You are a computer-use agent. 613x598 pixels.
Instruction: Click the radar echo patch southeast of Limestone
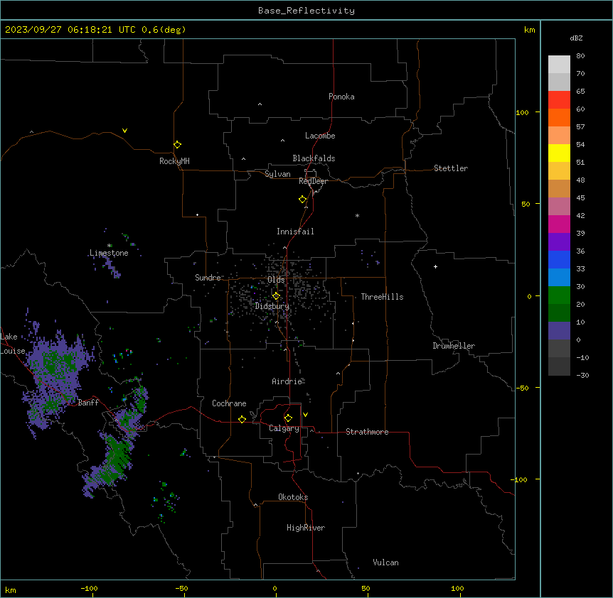pos(112,266)
